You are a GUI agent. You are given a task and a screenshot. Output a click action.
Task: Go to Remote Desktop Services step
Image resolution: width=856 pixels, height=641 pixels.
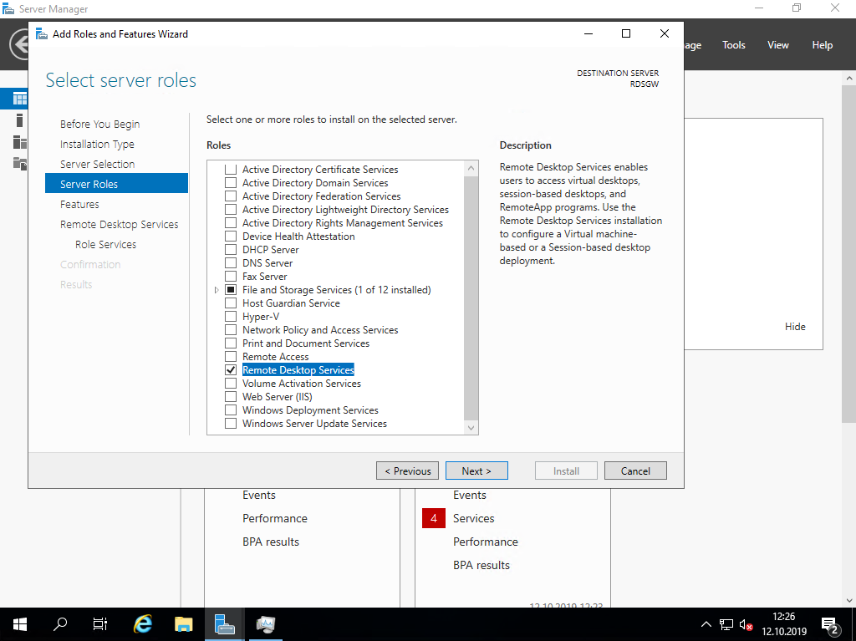(119, 225)
